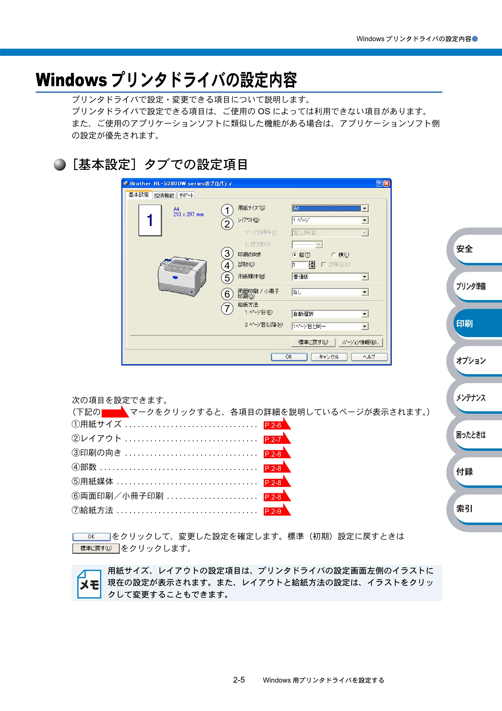Click OK in the properties dialog
This screenshot has width=502, height=711.
pyautogui.click(x=289, y=357)
